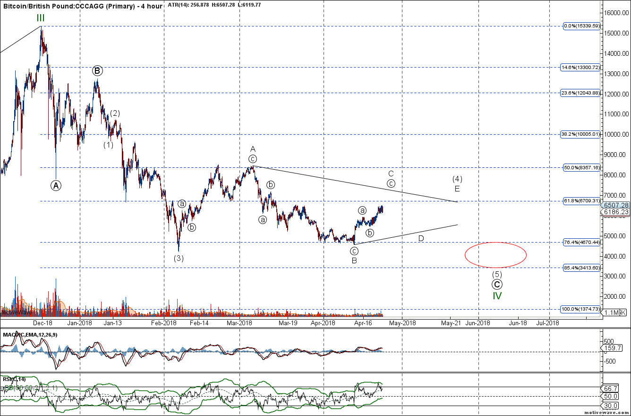This screenshot has height=416, width=631.
Task: Select the bold circled B wave label
Action: click(x=97, y=71)
